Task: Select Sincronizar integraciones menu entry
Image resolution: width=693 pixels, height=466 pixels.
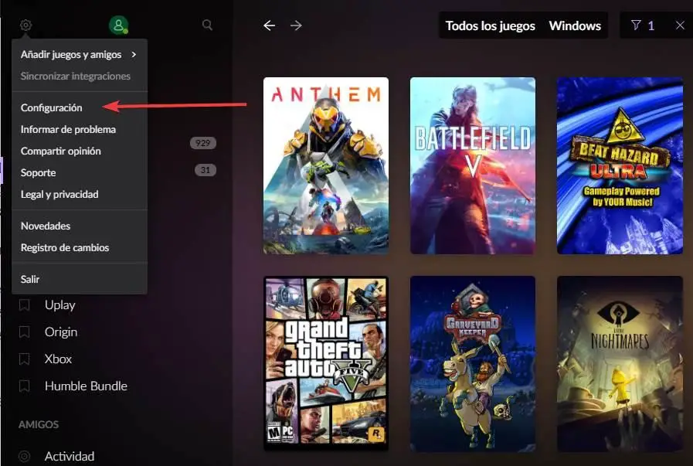Action: 80,76
